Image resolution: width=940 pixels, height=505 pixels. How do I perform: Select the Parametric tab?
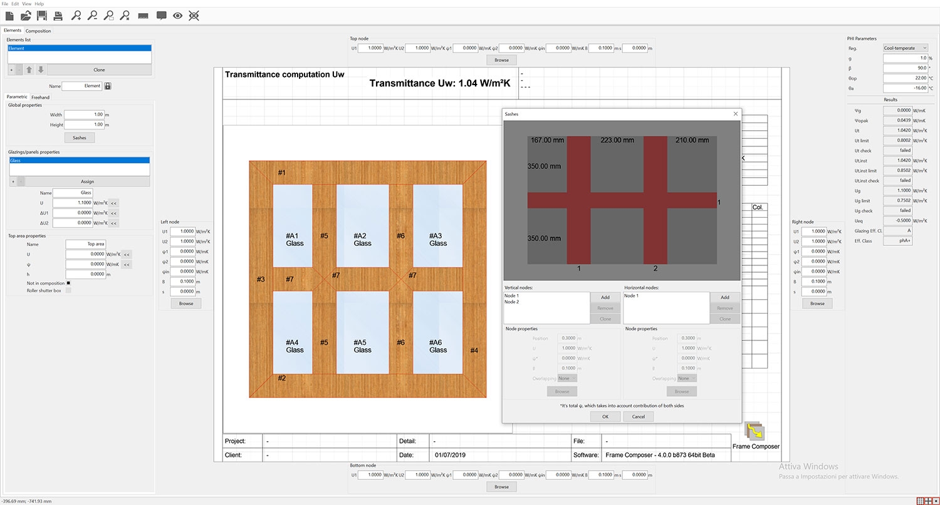click(x=17, y=96)
